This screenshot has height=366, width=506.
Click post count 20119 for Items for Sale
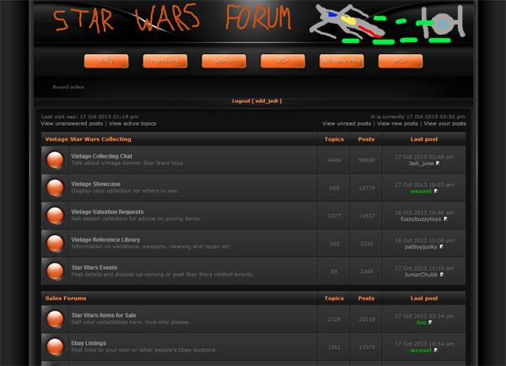(x=367, y=320)
